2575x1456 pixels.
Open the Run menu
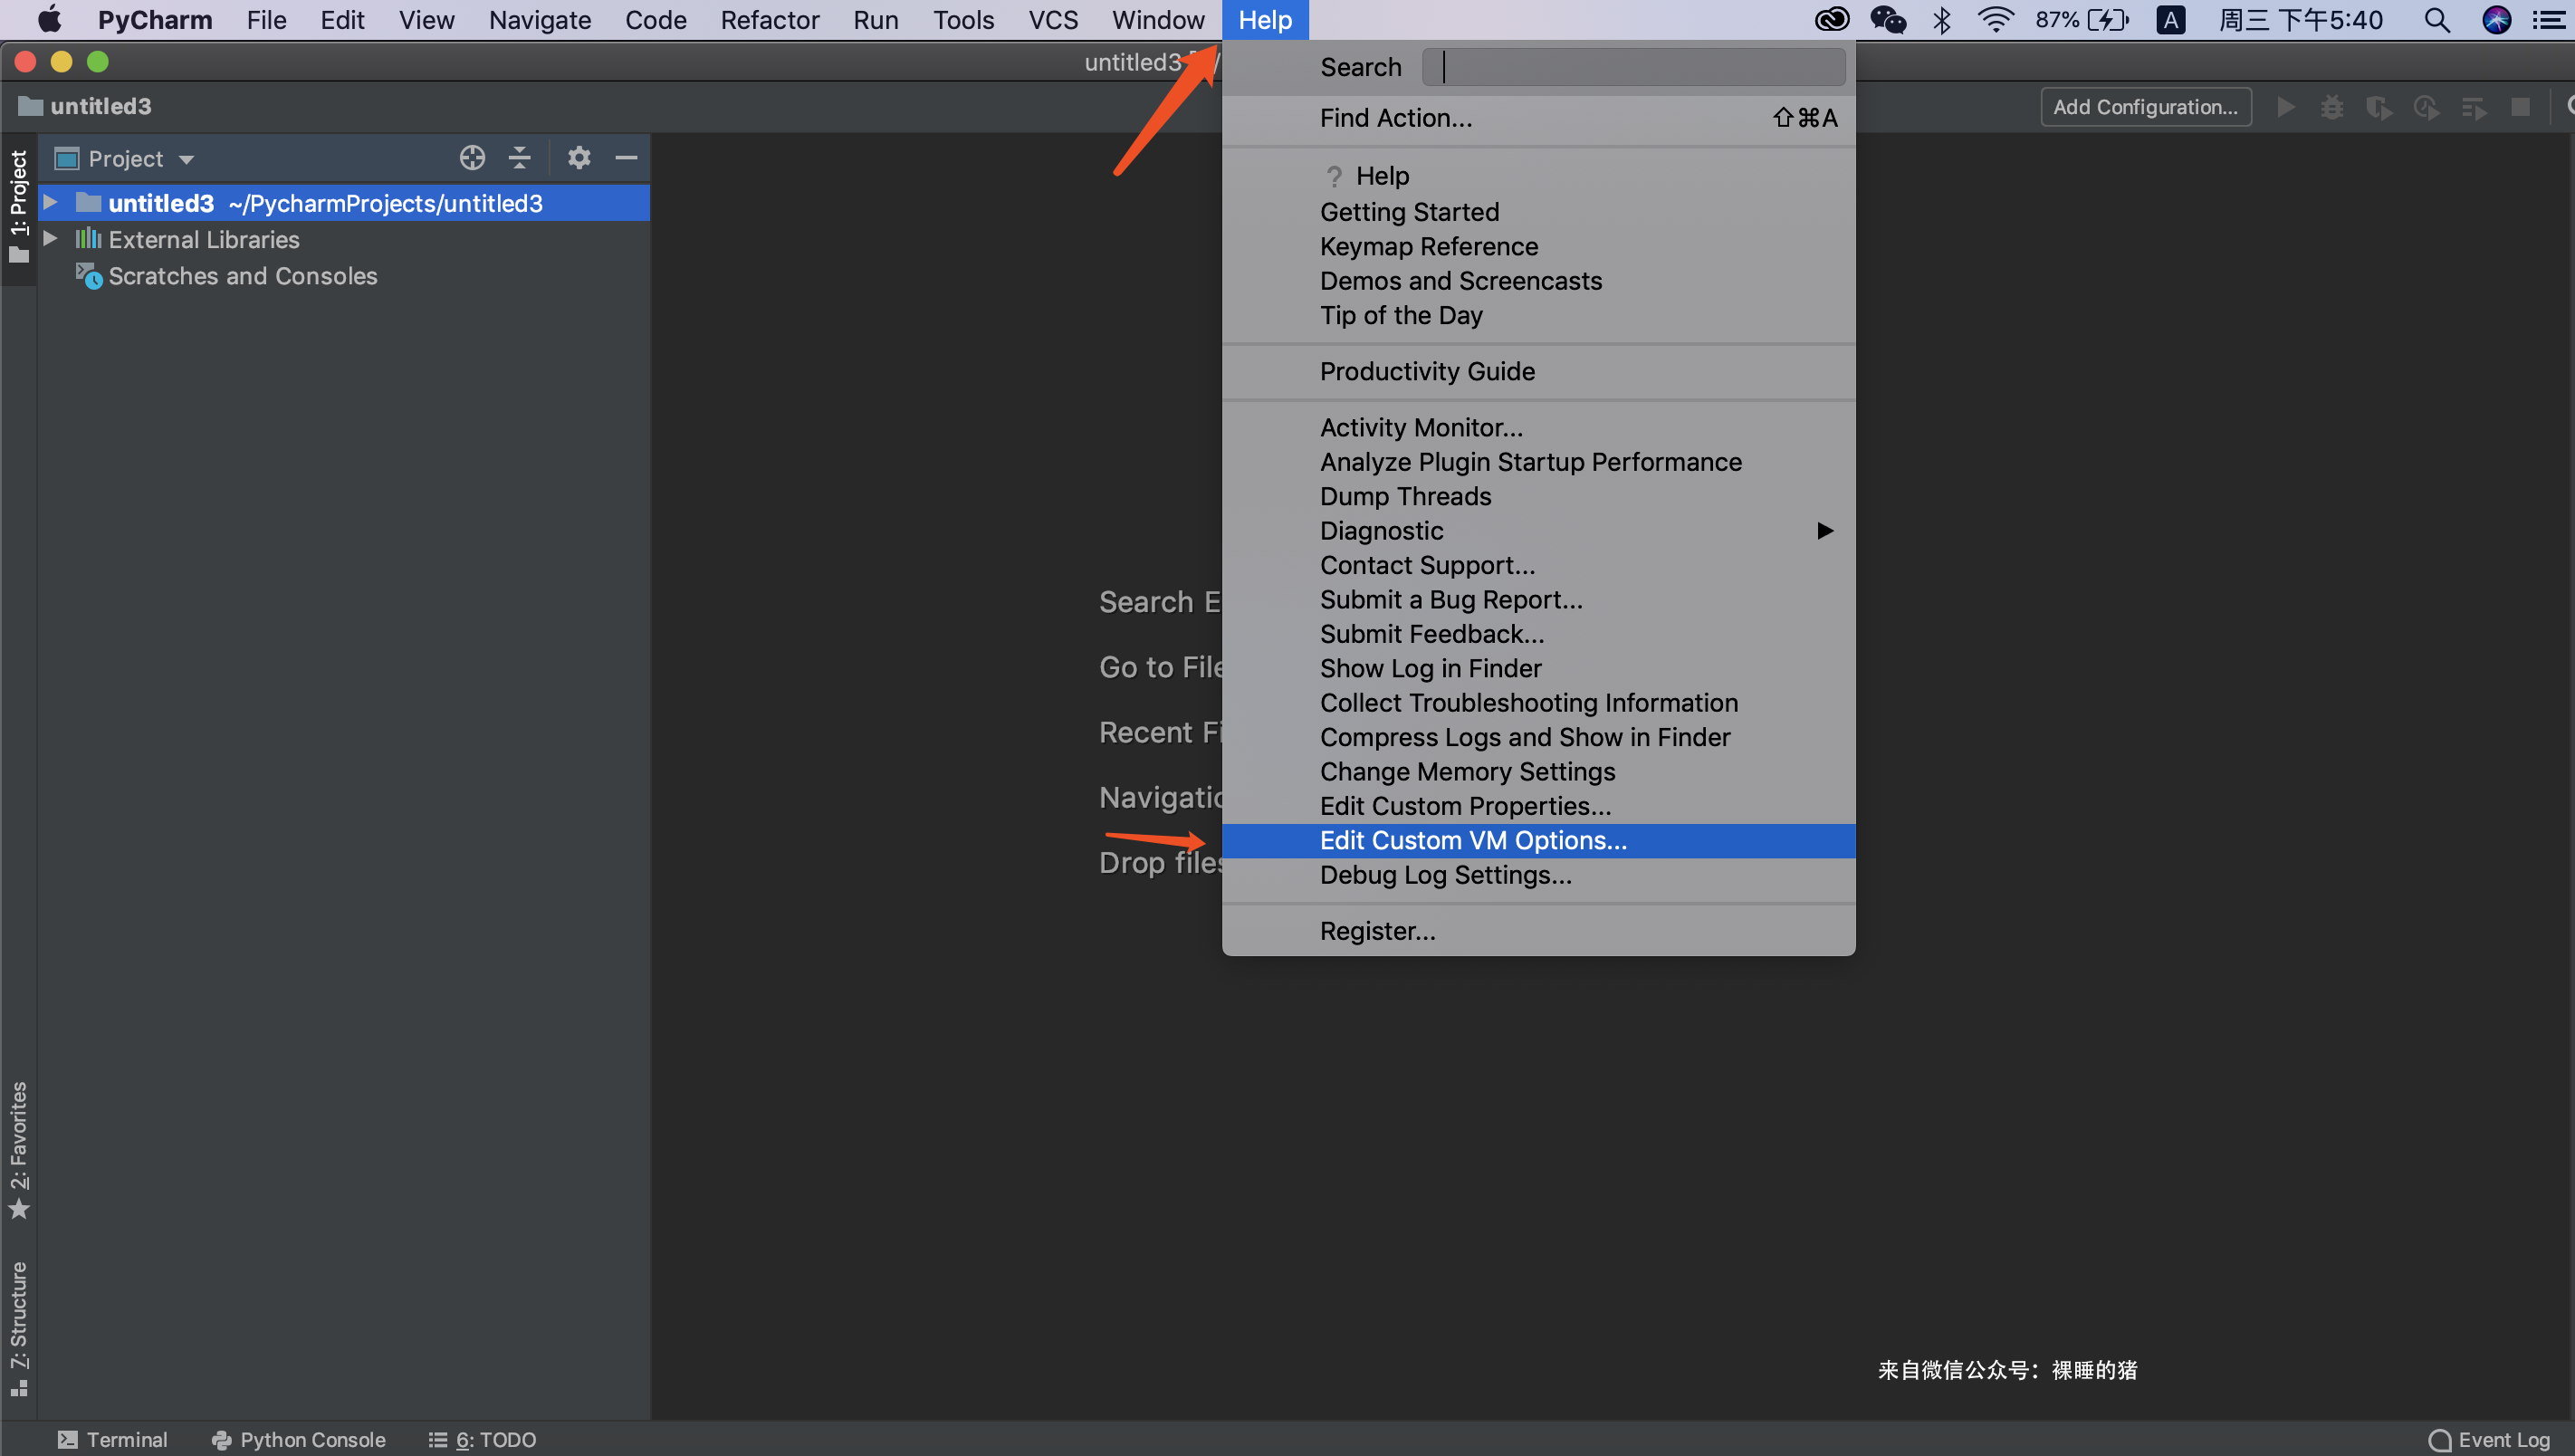click(x=876, y=20)
